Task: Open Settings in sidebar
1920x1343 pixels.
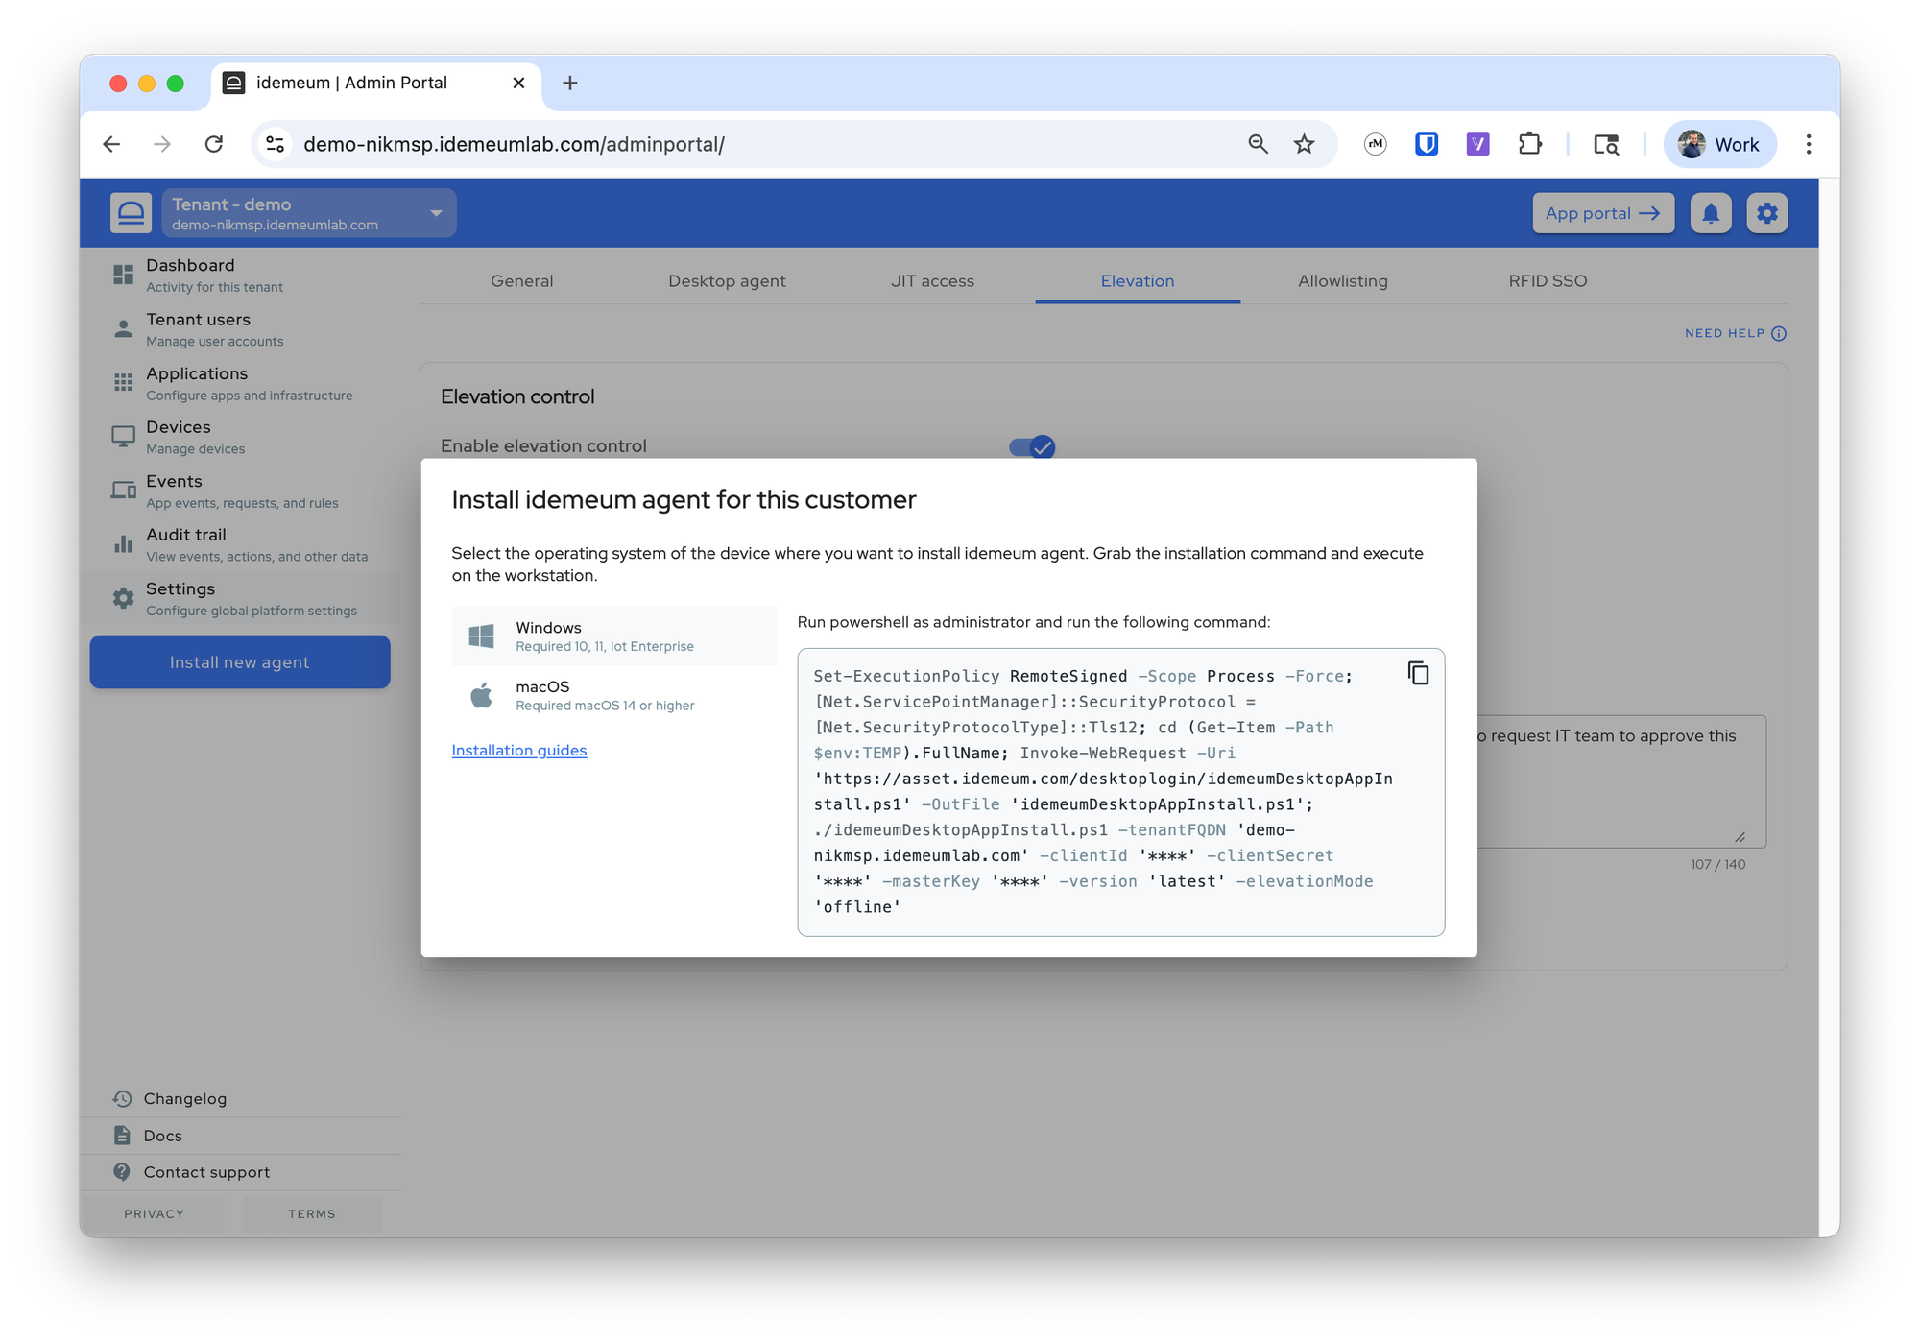Action: pos(240,598)
